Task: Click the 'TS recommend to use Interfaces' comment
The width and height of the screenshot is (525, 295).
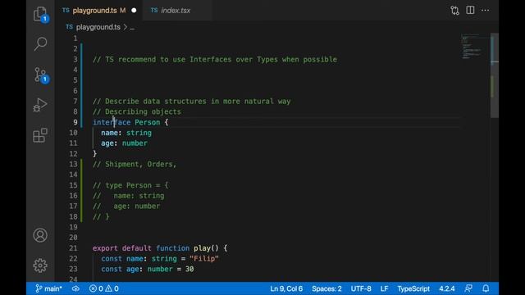Action: click(215, 60)
